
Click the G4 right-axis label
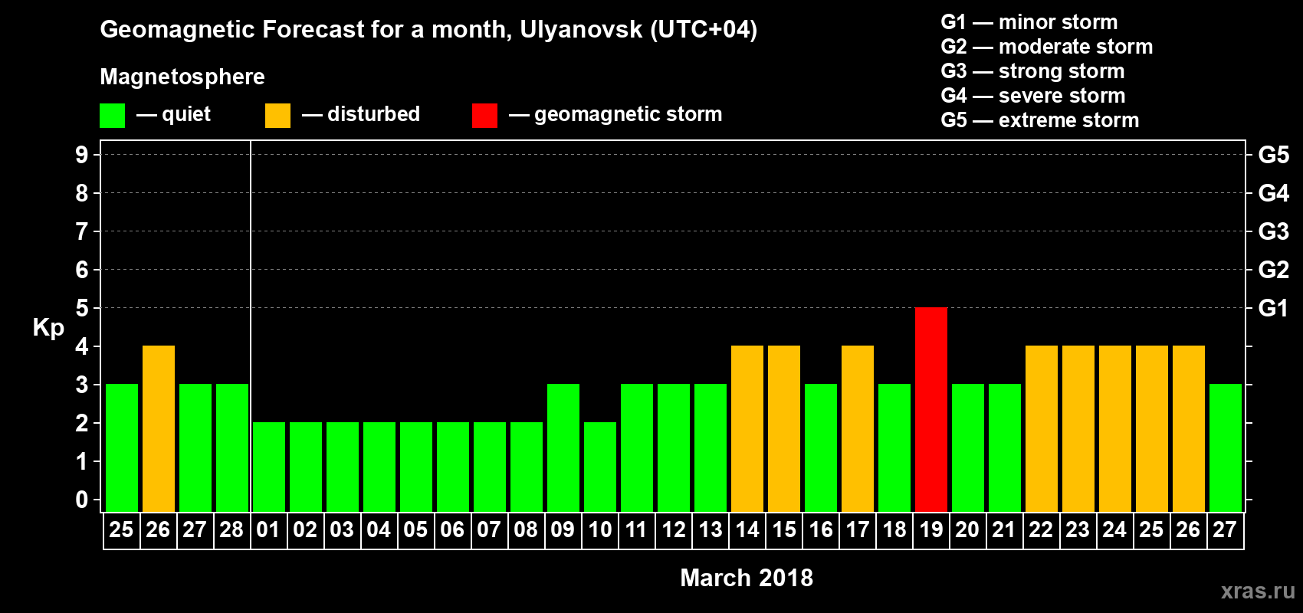point(1274,193)
